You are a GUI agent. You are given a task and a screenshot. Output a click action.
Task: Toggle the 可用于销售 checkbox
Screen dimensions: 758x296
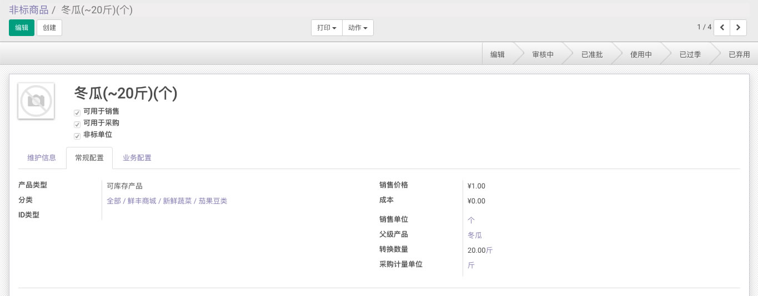[77, 113]
